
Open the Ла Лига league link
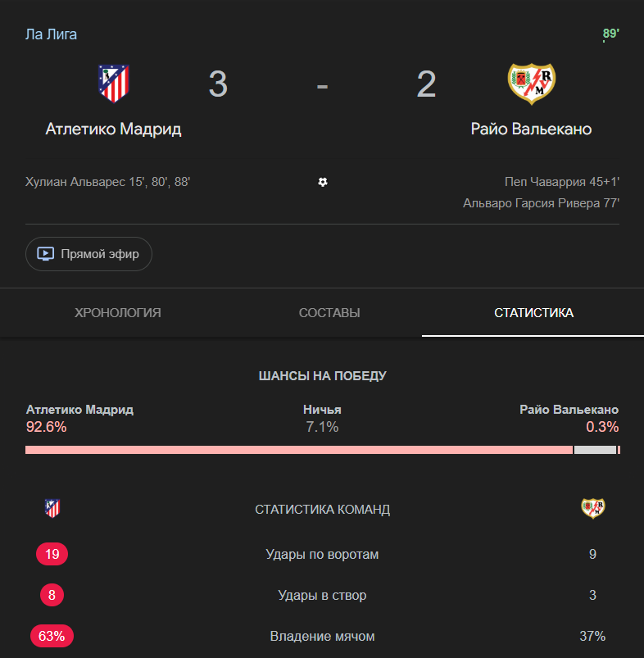52,34
